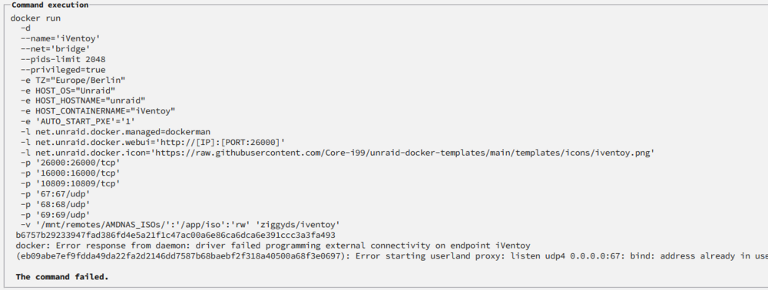Click the --pids-limit 2048 line
This screenshot has height=290, width=768.
click(x=63, y=60)
